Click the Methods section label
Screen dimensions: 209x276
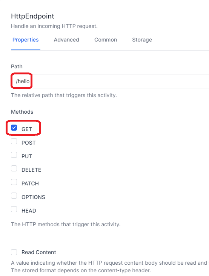22,112
